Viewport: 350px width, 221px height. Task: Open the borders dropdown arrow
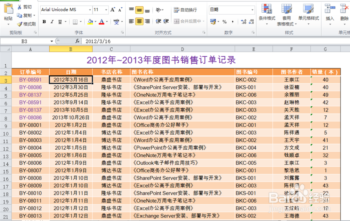(x=80, y=22)
